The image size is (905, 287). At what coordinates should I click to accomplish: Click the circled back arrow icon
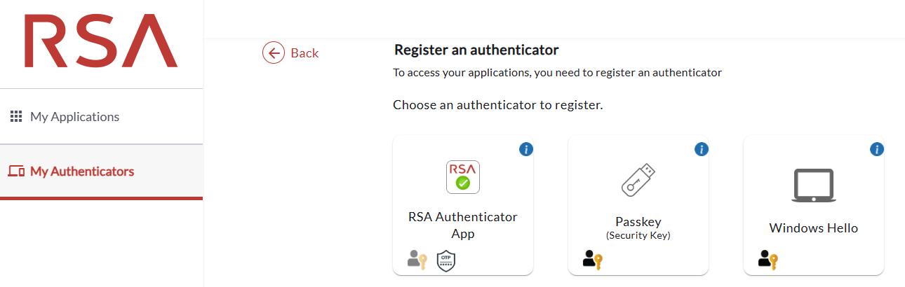coord(274,52)
